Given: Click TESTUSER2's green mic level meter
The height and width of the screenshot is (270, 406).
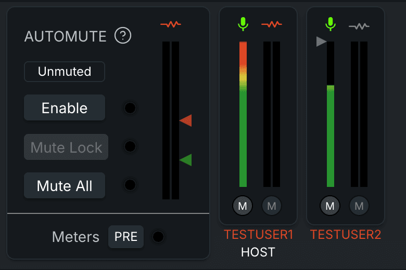Looking at the screenshot, I should tap(331, 114).
